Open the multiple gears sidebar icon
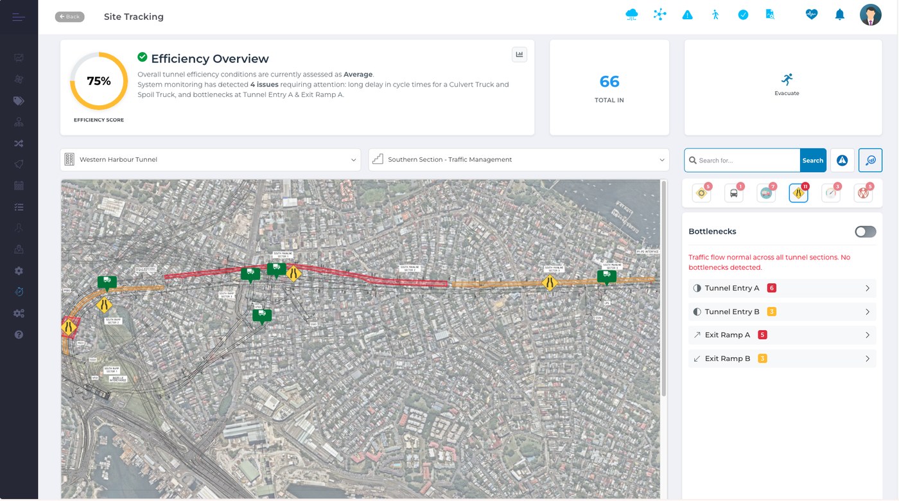This screenshot has height=501, width=899. click(19, 313)
